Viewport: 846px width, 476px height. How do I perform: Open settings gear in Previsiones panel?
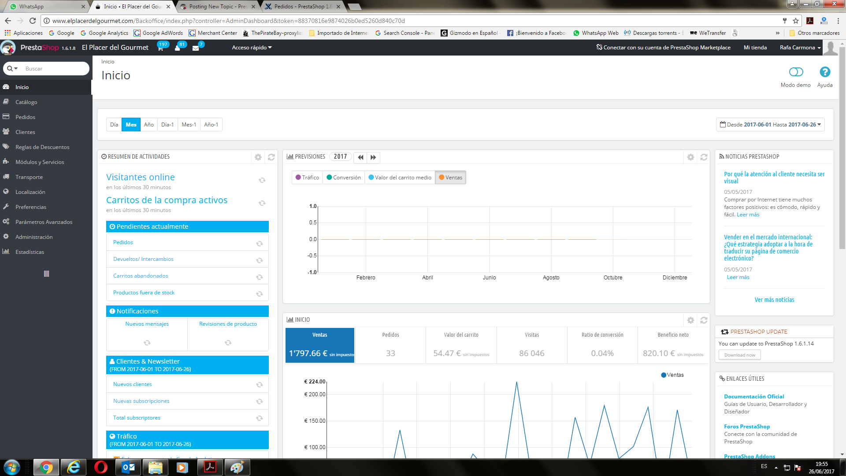[x=690, y=157]
